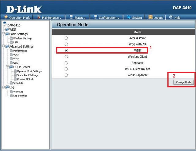Click the Logout padlock icon
The height and width of the screenshot is (151, 196).
click(150, 17)
